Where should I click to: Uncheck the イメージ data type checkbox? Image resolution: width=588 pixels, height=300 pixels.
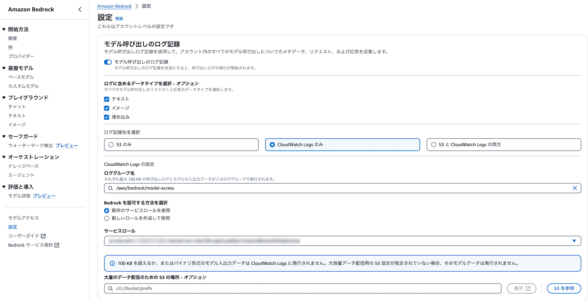(107, 108)
